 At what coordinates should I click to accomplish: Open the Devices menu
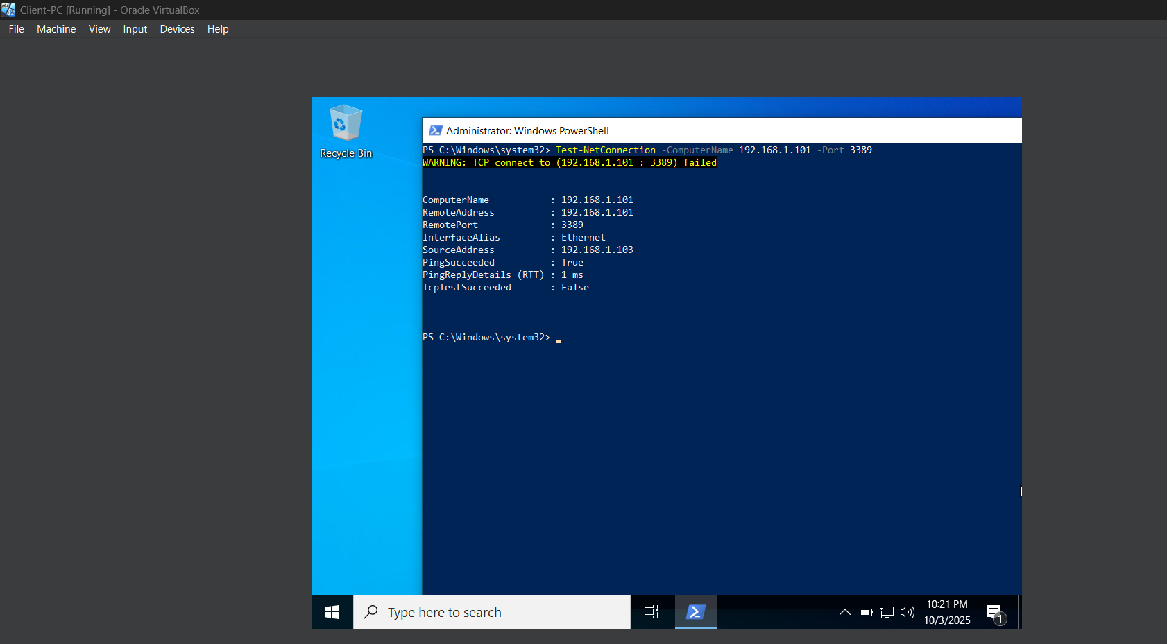(177, 29)
